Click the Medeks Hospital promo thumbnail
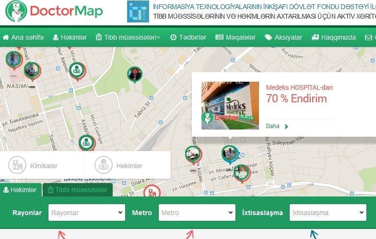 click(x=230, y=106)
